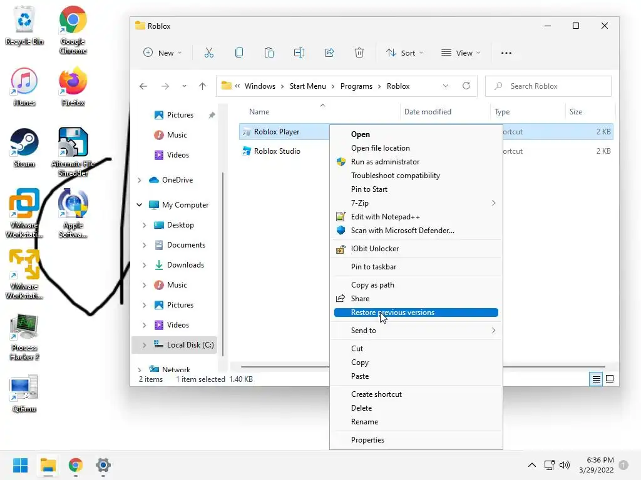The image size is (641, 480).
Task: Switch to large thumbnails view icon
Action: [610, 379]
